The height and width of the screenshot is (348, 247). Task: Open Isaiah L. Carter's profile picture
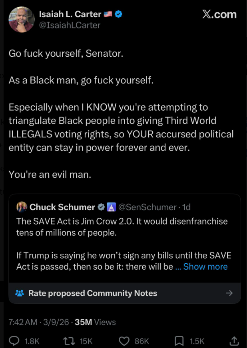pyautogui.click(x=21, y=20)
